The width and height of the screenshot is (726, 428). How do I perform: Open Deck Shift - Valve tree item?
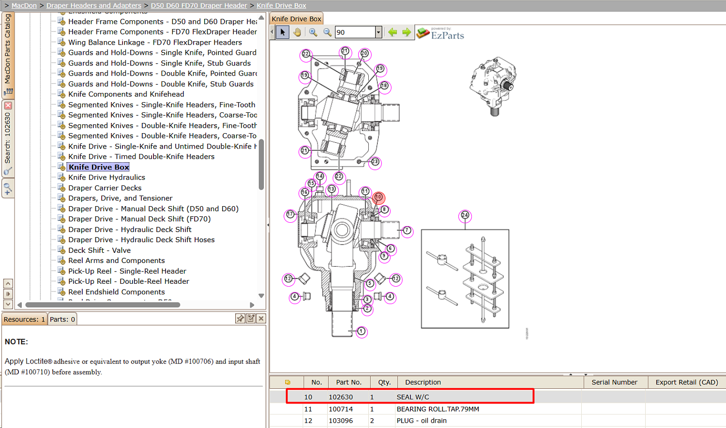coord(99,251)
